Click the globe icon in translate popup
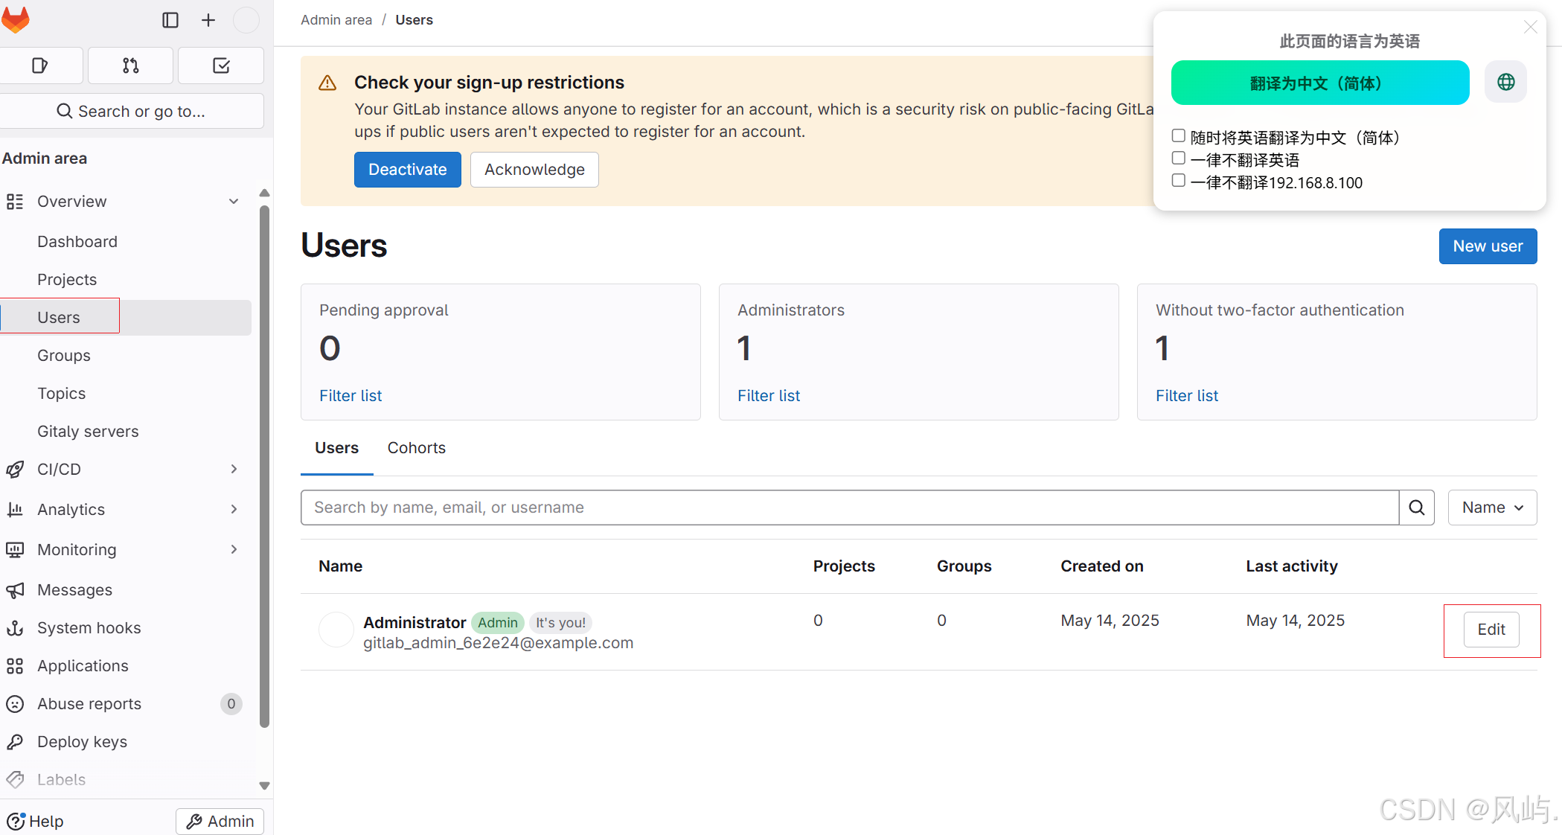1562x835 pixels. [1505, 82]
